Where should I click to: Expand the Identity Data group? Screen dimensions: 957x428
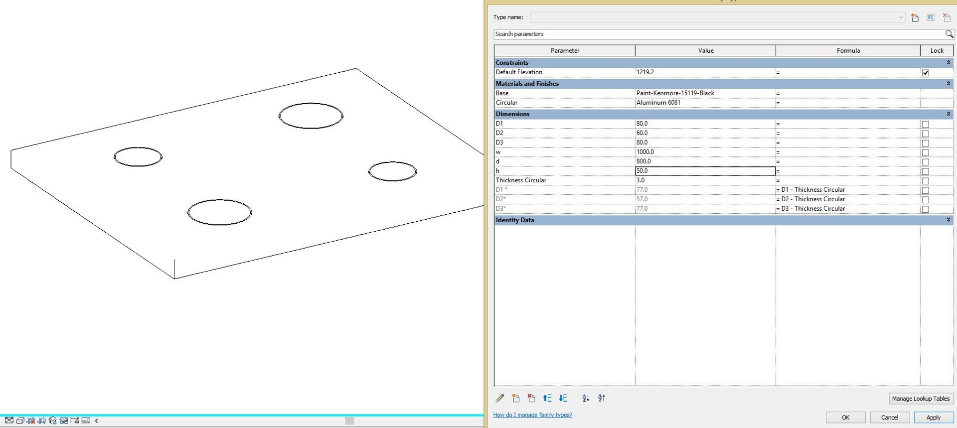[x=948, y=220]
